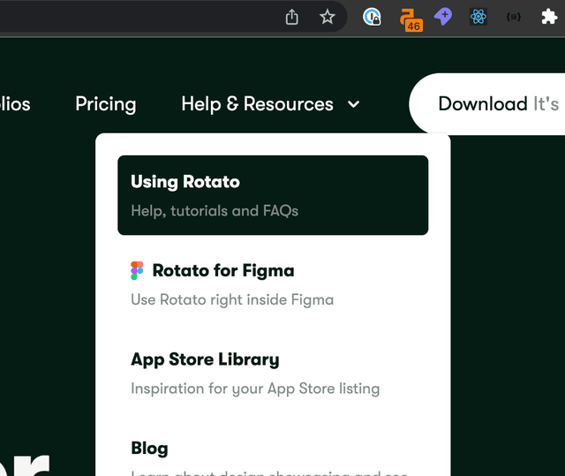Click the purple plus tag extension icon

point(443,17)
